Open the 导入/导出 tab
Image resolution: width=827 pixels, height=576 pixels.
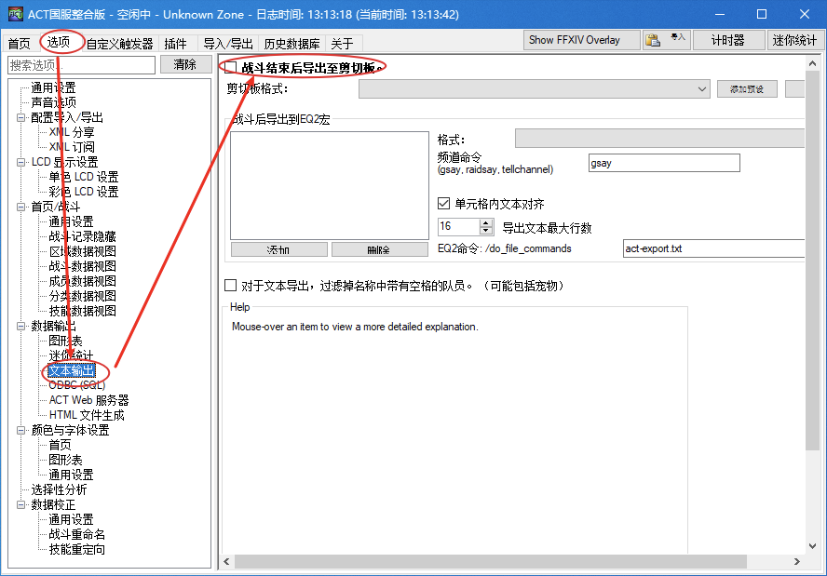pyautogui.click(x=228, y=43)
